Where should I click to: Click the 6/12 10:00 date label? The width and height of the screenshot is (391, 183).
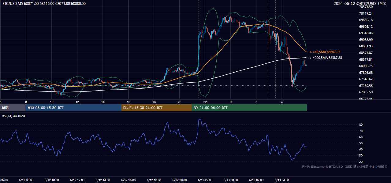coord(52,180)
